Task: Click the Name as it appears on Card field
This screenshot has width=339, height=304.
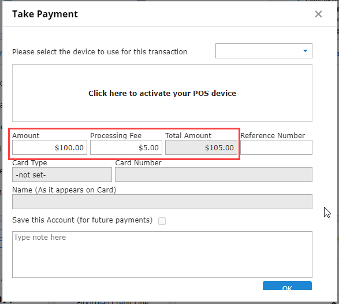Action: (162, 202)
